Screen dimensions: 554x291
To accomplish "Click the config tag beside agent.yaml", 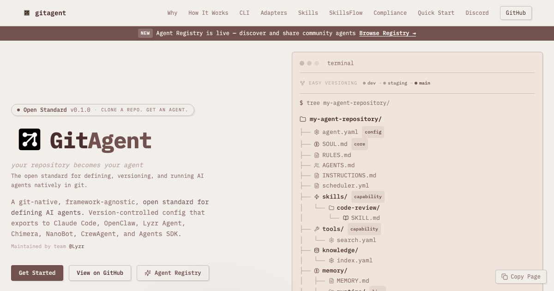I will (373, 132).
